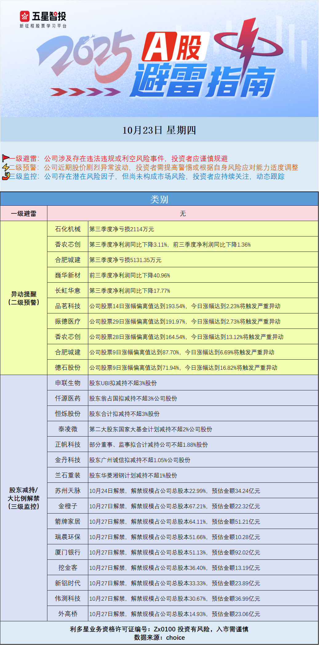Click 新征程股票学习平台 tagline
Viewport: 319px width, 645px height.
43,26
